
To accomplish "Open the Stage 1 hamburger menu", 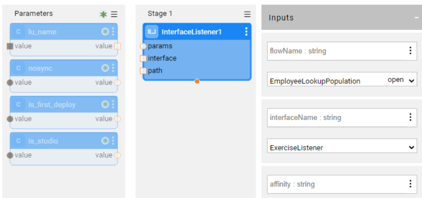I will click(x=247, y=14).
